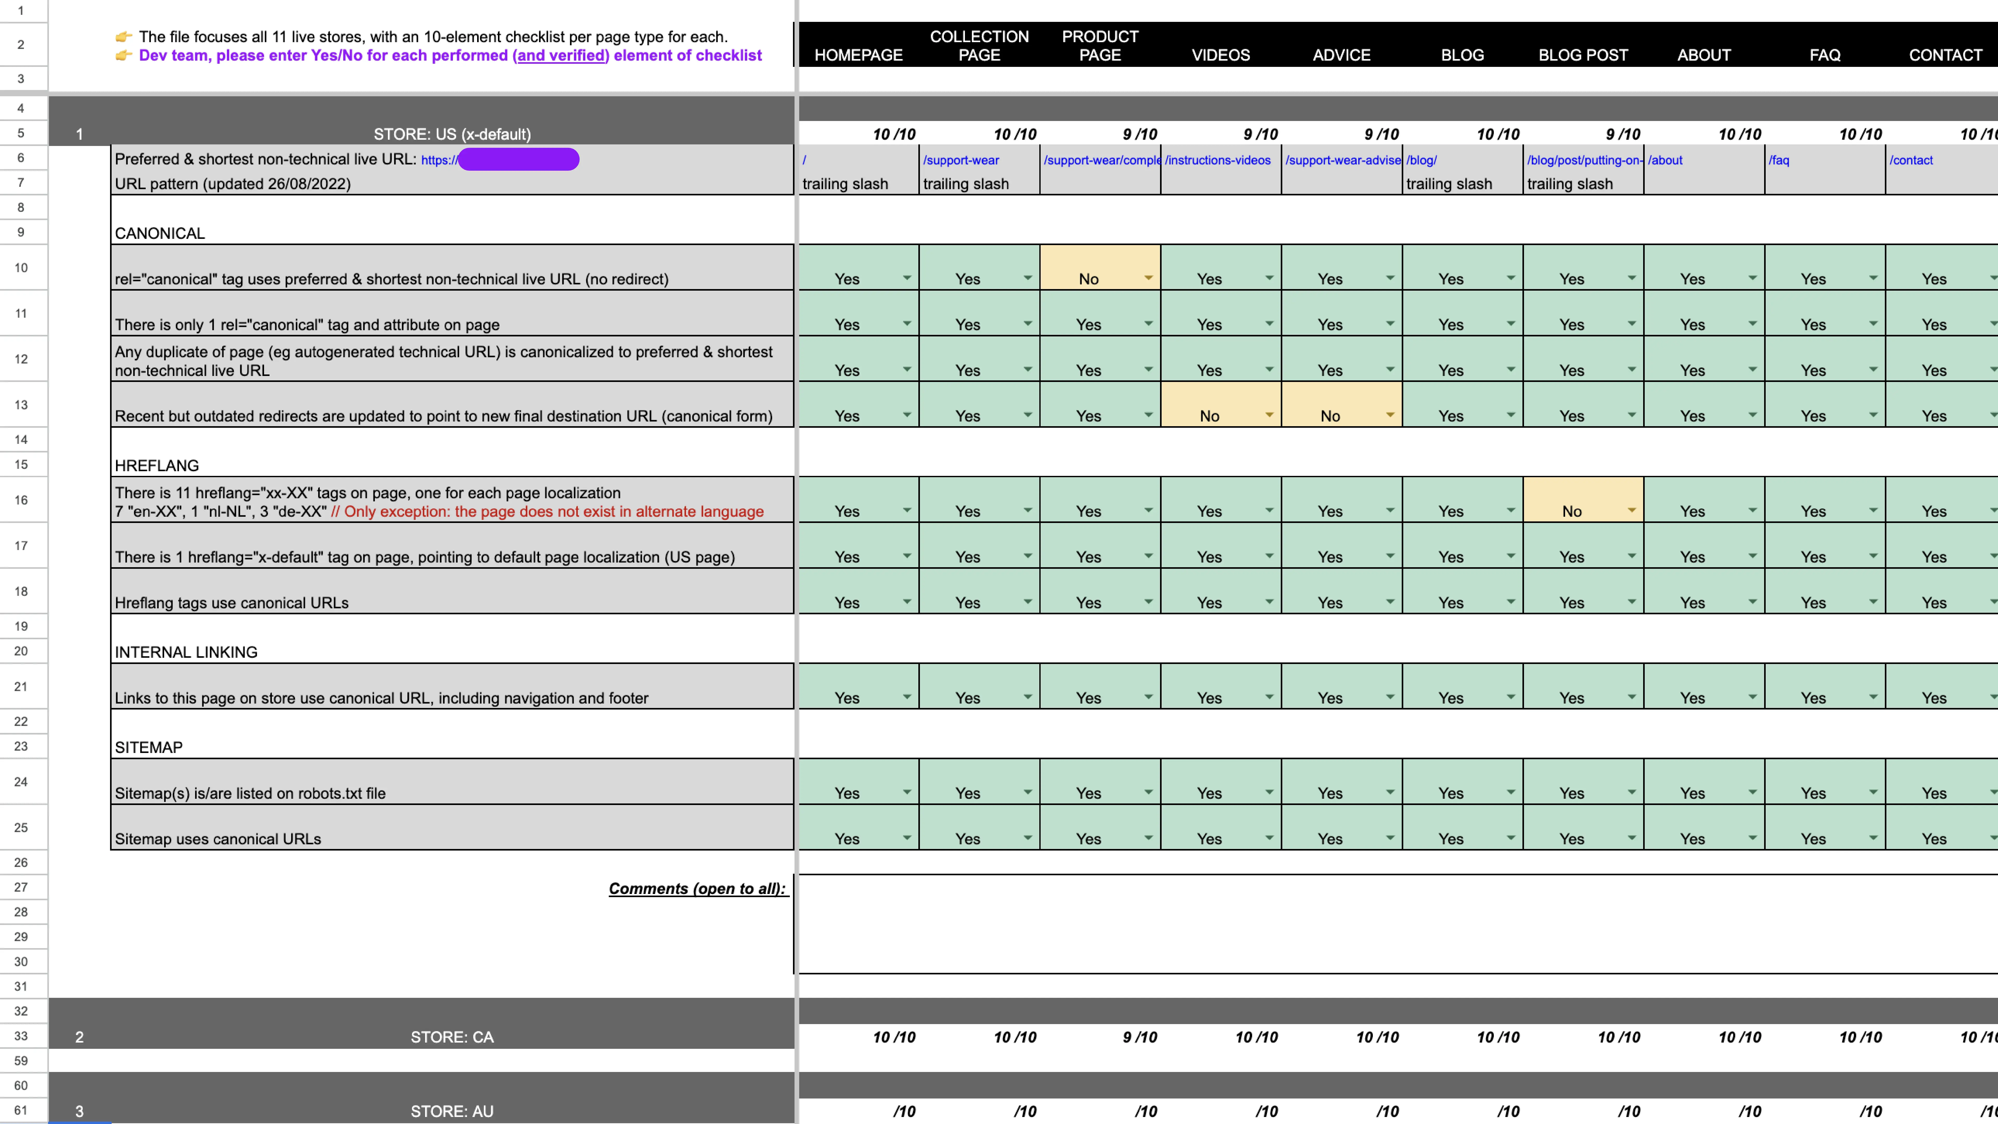1998x1124 pixels.
Task: Select row header number 10
Action: 21,268
